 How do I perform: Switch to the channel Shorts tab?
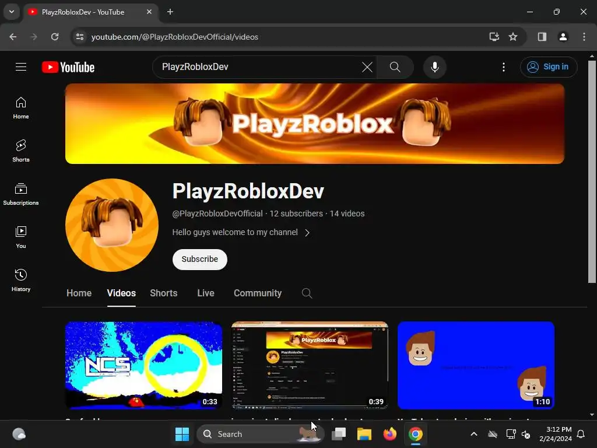tap(164, 293)
